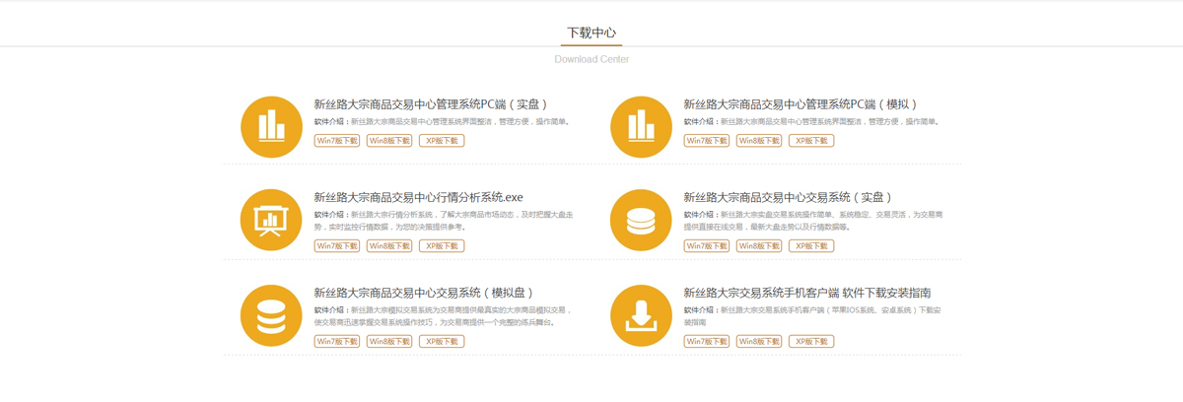Click the database icon for 交易系统（模拟盘）
This screenshot has height=402, width=1183.
coord(271,316)
